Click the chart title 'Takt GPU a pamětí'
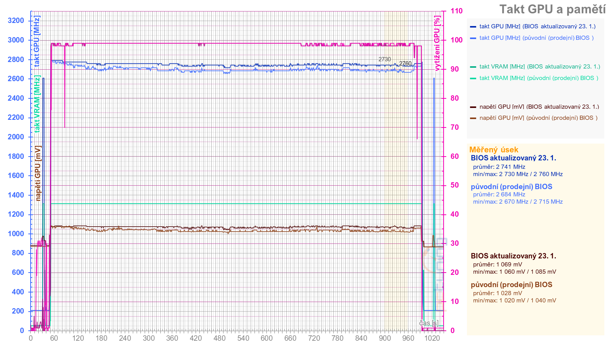Viewport: 612px width, 343px height. (x=552, y=10)
